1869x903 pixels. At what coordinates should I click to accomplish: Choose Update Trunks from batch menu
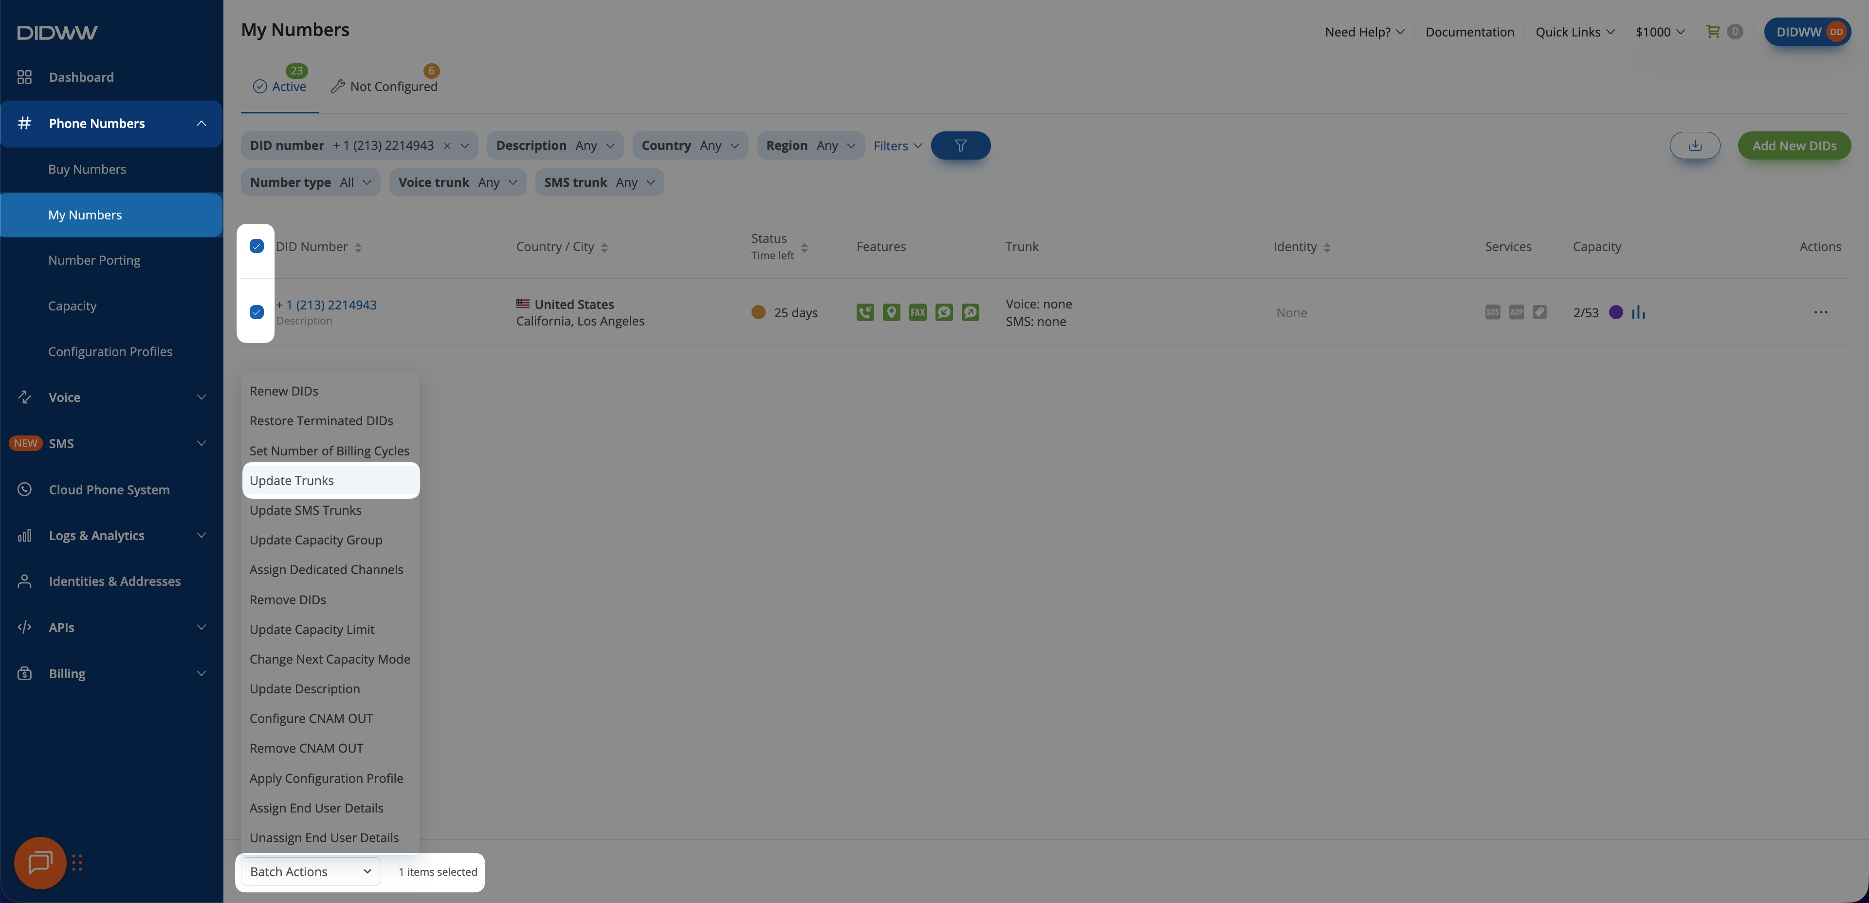tap(292, 480)
